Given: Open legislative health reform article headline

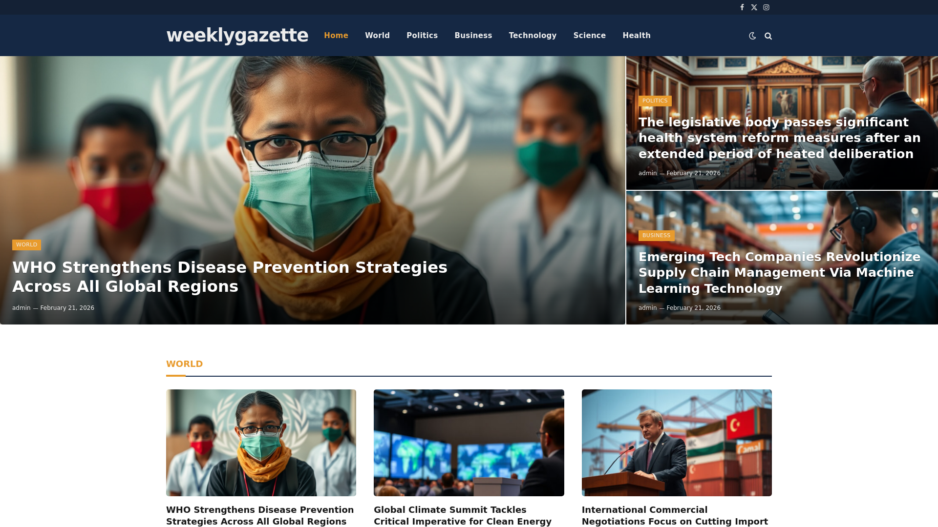Looking at the screenshot, I should click(x=779, y=138).
